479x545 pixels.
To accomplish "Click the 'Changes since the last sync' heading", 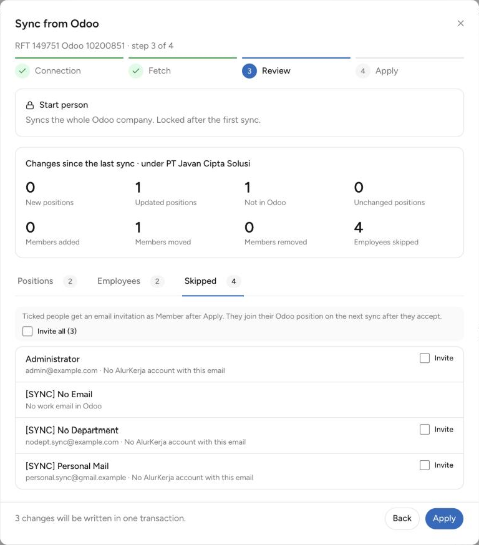I will (x=138, y=163).
